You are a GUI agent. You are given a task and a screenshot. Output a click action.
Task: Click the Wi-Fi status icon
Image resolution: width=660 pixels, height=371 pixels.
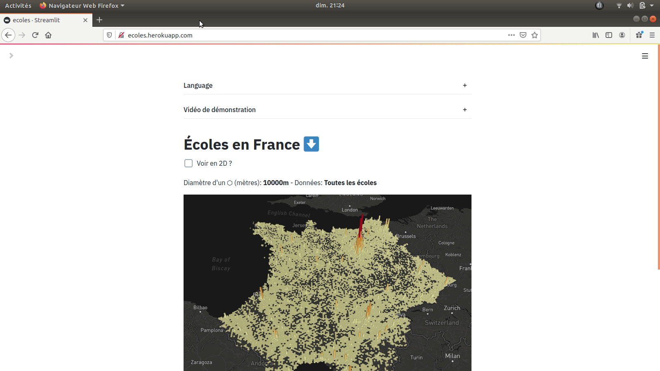point(619,5)
